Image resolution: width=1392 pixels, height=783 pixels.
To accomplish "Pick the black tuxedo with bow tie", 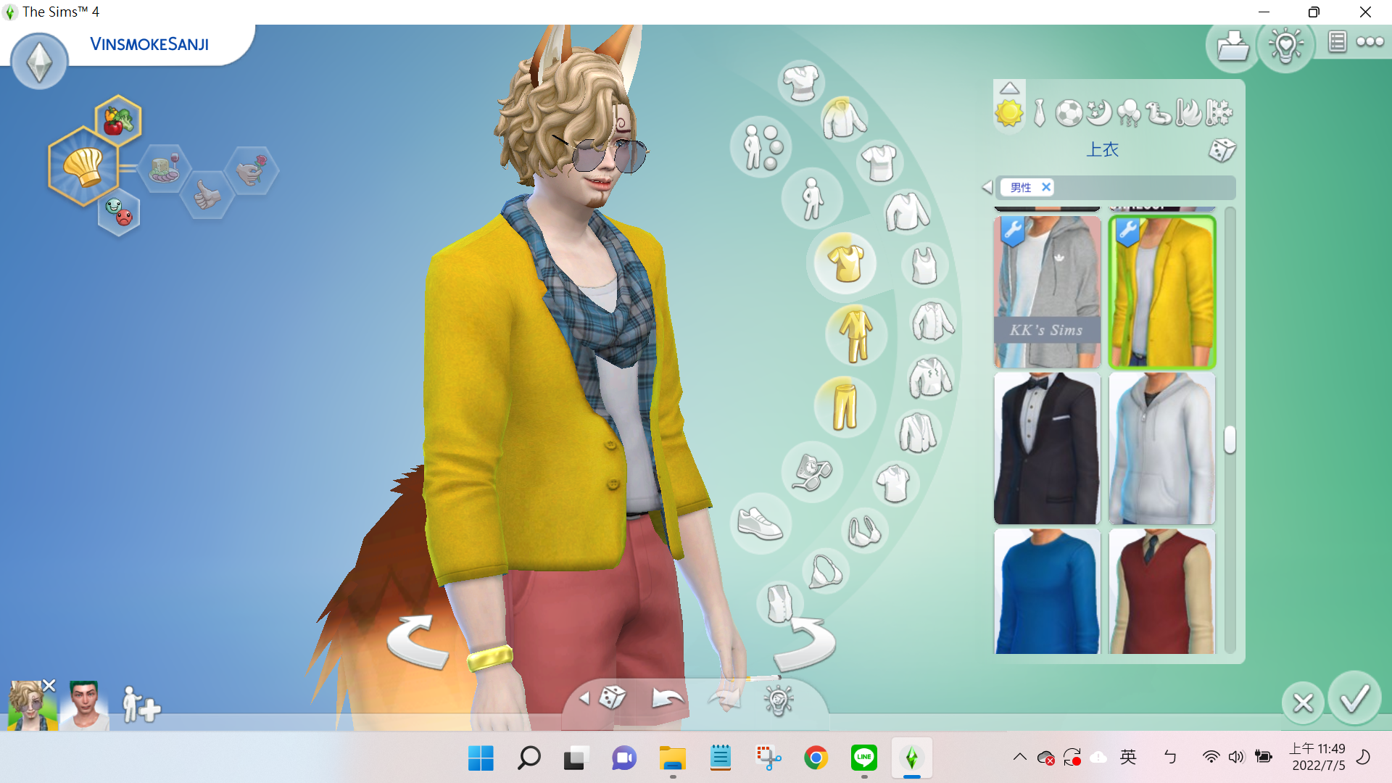I will [x=1047, y=448].
